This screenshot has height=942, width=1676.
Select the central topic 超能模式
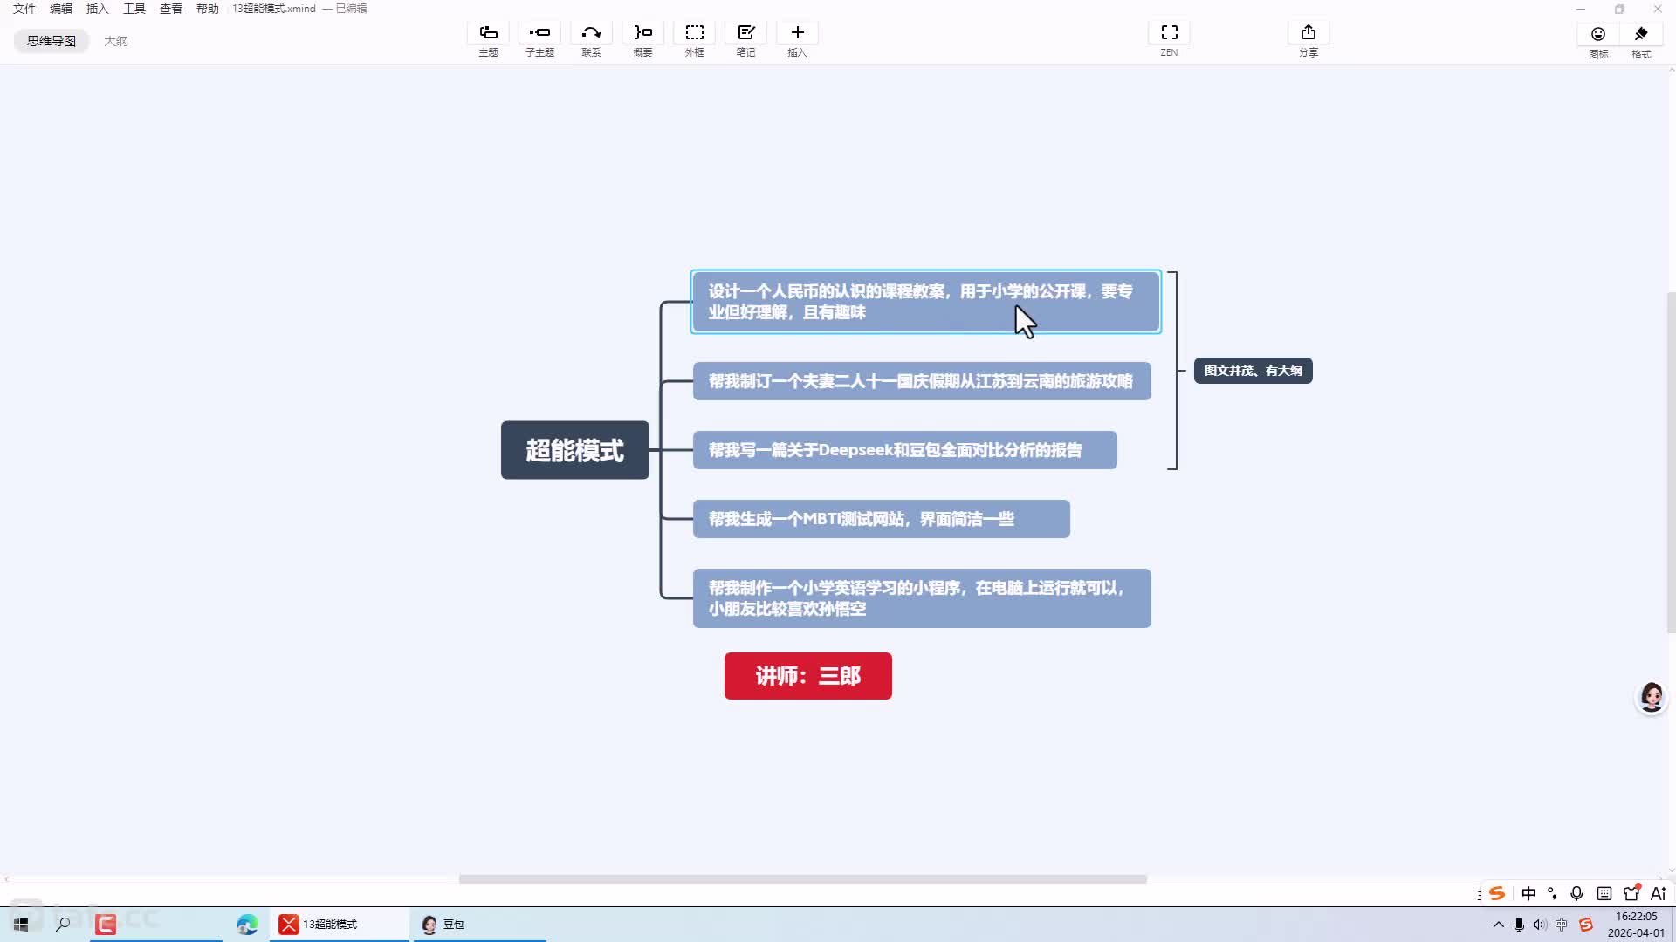pyautogui.click(x=574, y=450)
